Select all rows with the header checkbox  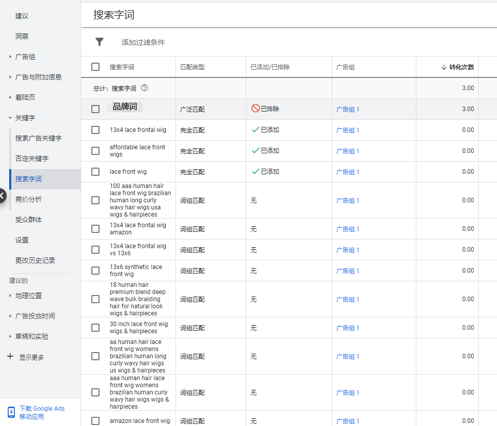(x=95, y=67)
